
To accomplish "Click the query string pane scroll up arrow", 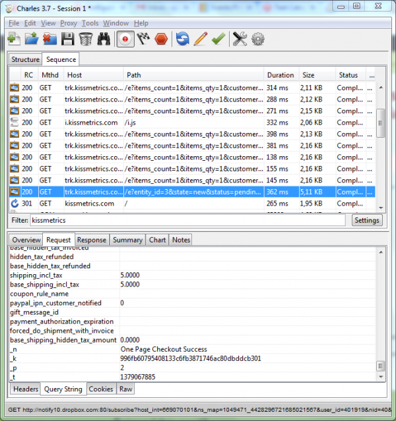I will 381,252.
